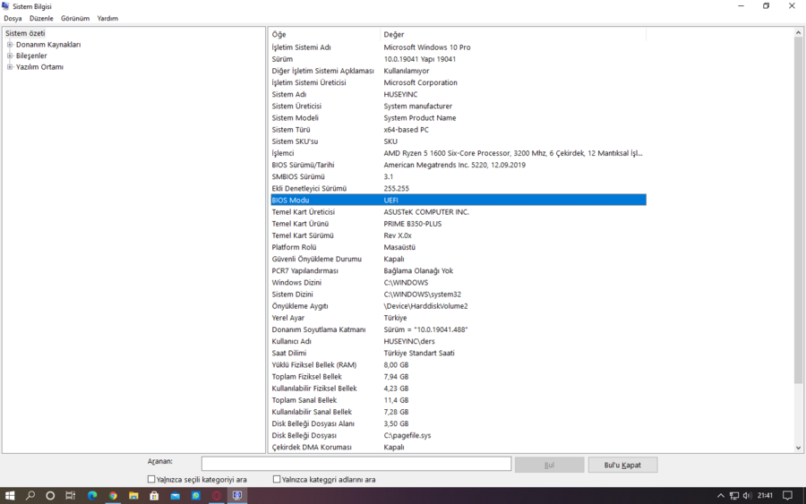Select Güvenli Önyükleme Durumu row
Screen dimensions: 806x504
click(x=459, y=259)
